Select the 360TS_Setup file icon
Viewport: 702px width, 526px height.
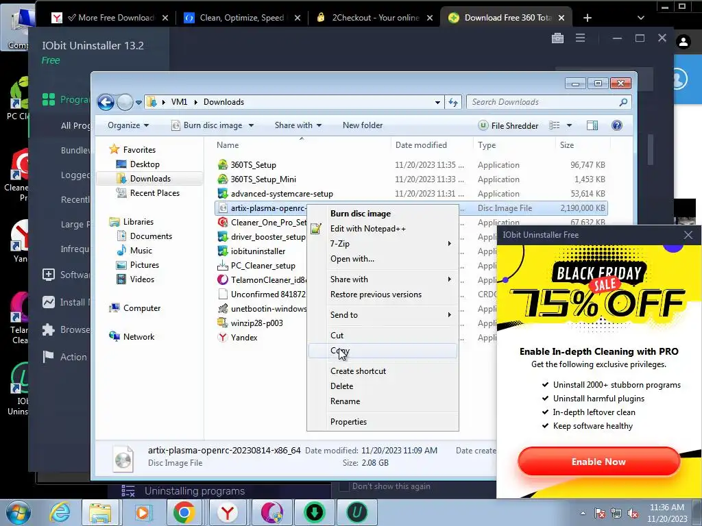[x=223, y=164]
